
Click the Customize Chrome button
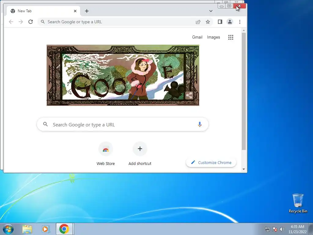[x=211, y=163]
